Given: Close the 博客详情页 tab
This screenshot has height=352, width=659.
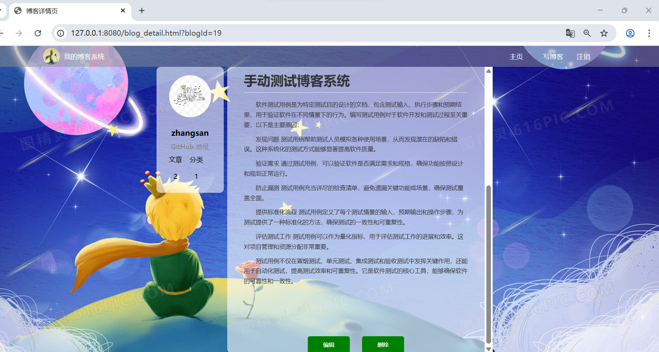Looking at the screenshot, I should click(123, 10).
